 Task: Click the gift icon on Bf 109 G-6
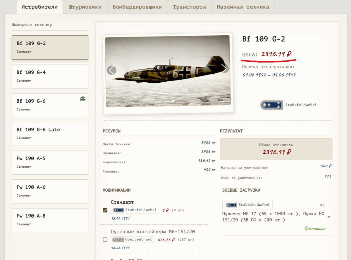[83, 99]
